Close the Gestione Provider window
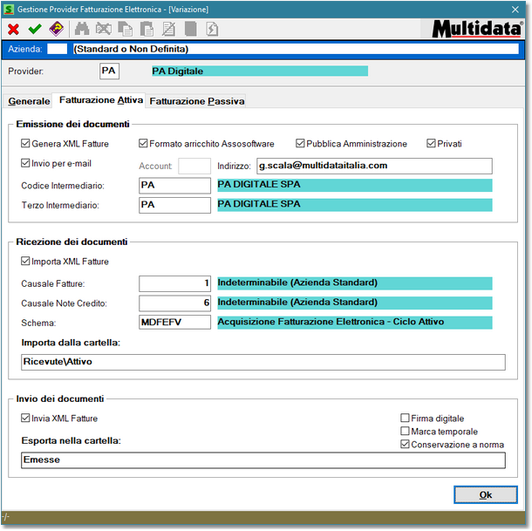This screenshot has height=531, width=532. click(515, 10)
